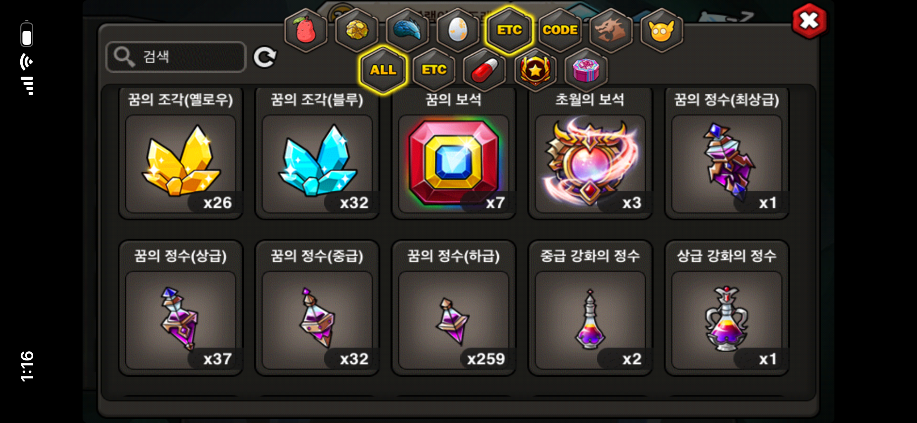Open the spotted egg category tab

pos(458,30)
